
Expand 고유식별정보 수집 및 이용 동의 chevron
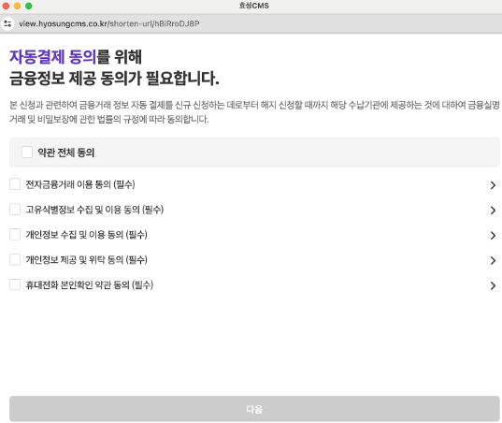(493, 211)
